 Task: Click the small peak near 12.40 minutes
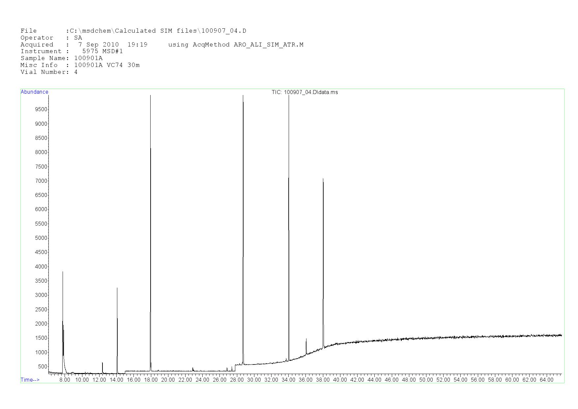(102, 366)
